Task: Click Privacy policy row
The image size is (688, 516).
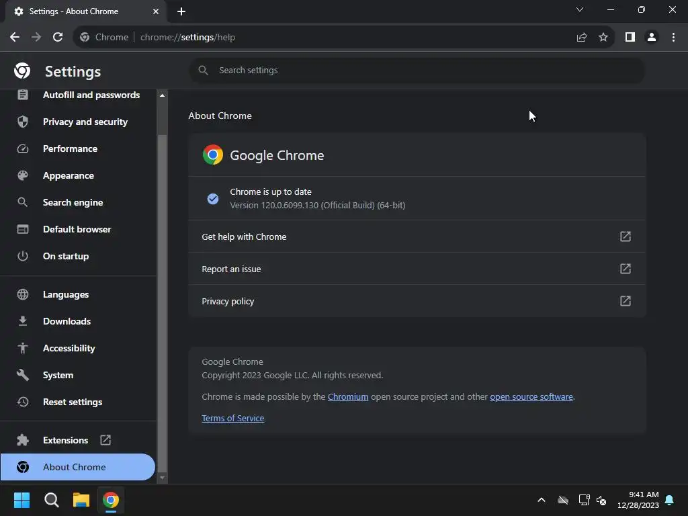Action: pos(417,301)
